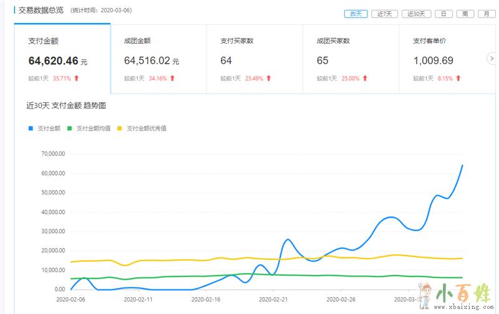Screen dimensions: 499x314
Task: Toggle the blue 支付金额 legend series
Action: [44, 128]
